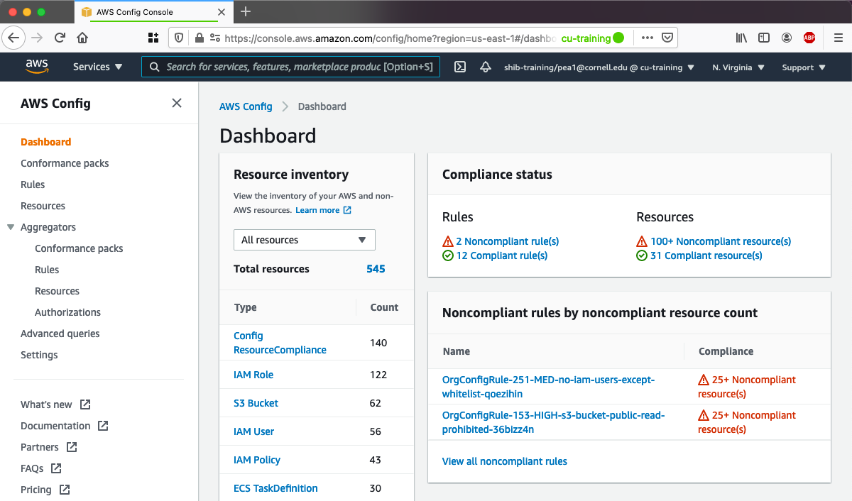Open a new browser tab with plus
852x501 pixels.
point(246,11)
